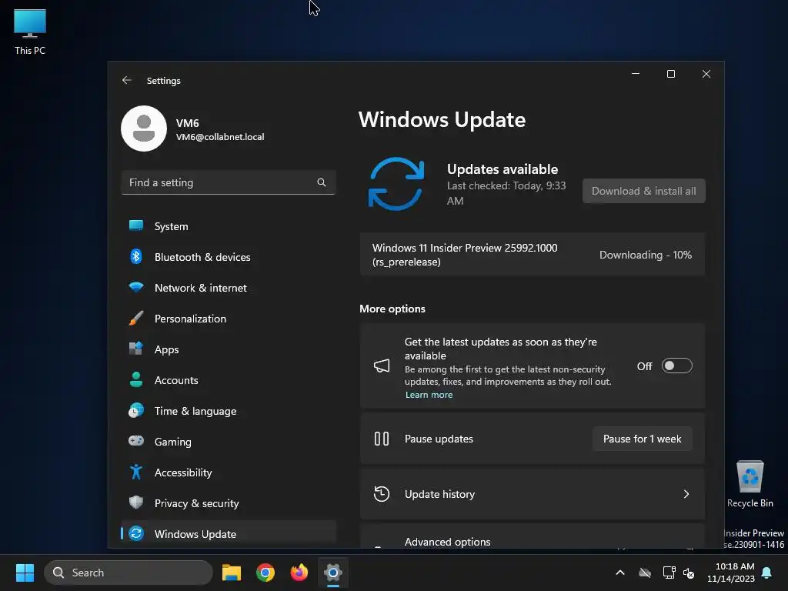The width and height of the screenshot is (788, 591).
Task: Click the Find a setting search field
Action: click(228, 182)
